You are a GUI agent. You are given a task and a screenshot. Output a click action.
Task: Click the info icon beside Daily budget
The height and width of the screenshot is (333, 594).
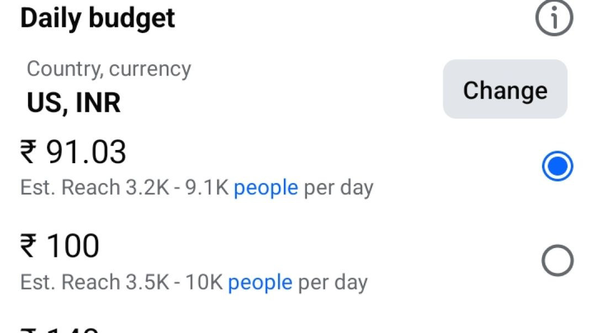click(x=554, y=19)
